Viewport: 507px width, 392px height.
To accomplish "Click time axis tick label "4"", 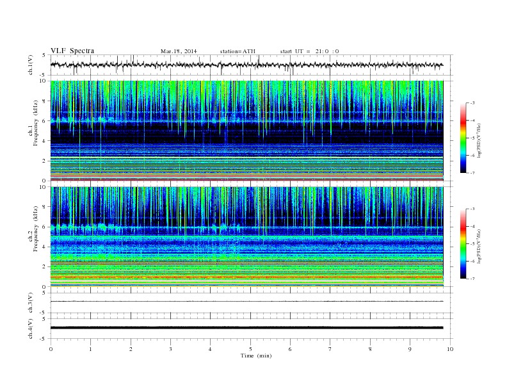I will [210, 349].
